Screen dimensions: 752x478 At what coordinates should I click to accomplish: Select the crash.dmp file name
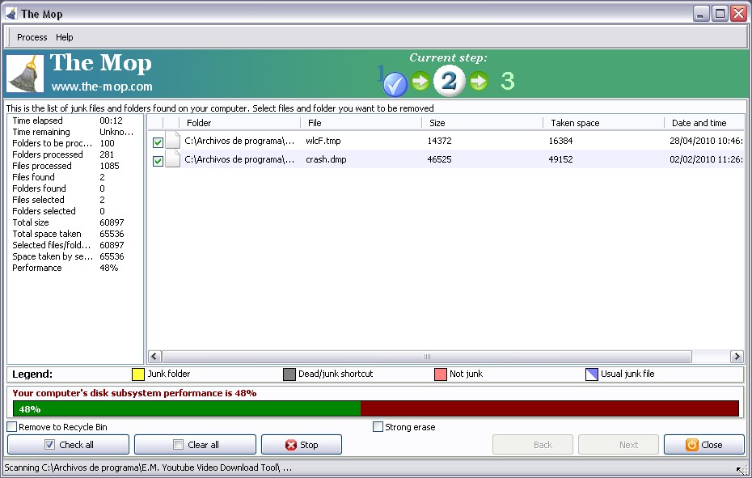pos(326,159)
